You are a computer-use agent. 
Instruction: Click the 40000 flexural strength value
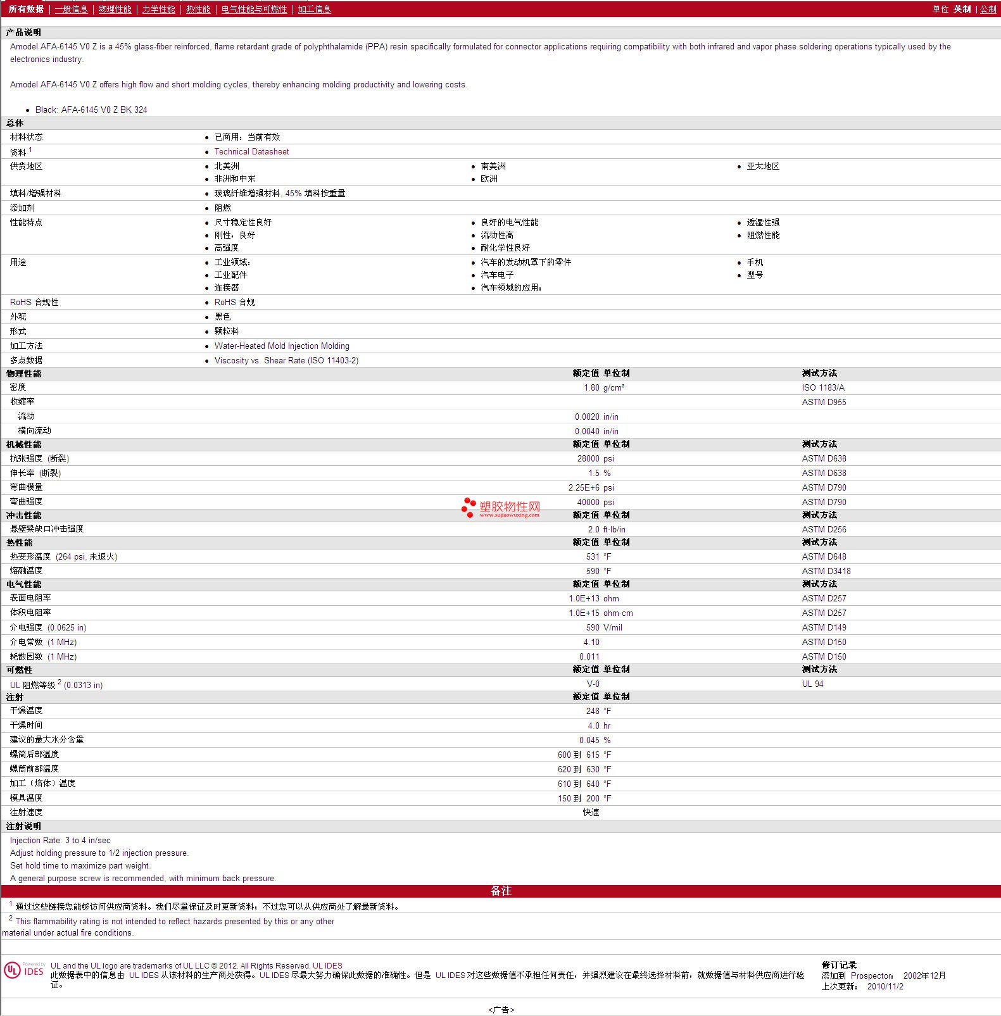point(588,503)
